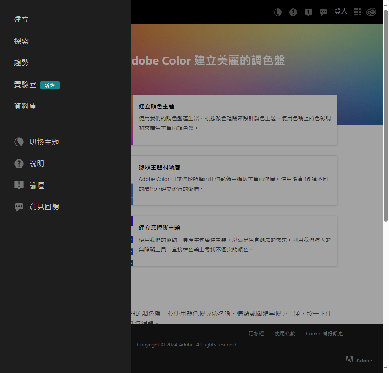Open 實驗室 from the side menu

[25, 84]
